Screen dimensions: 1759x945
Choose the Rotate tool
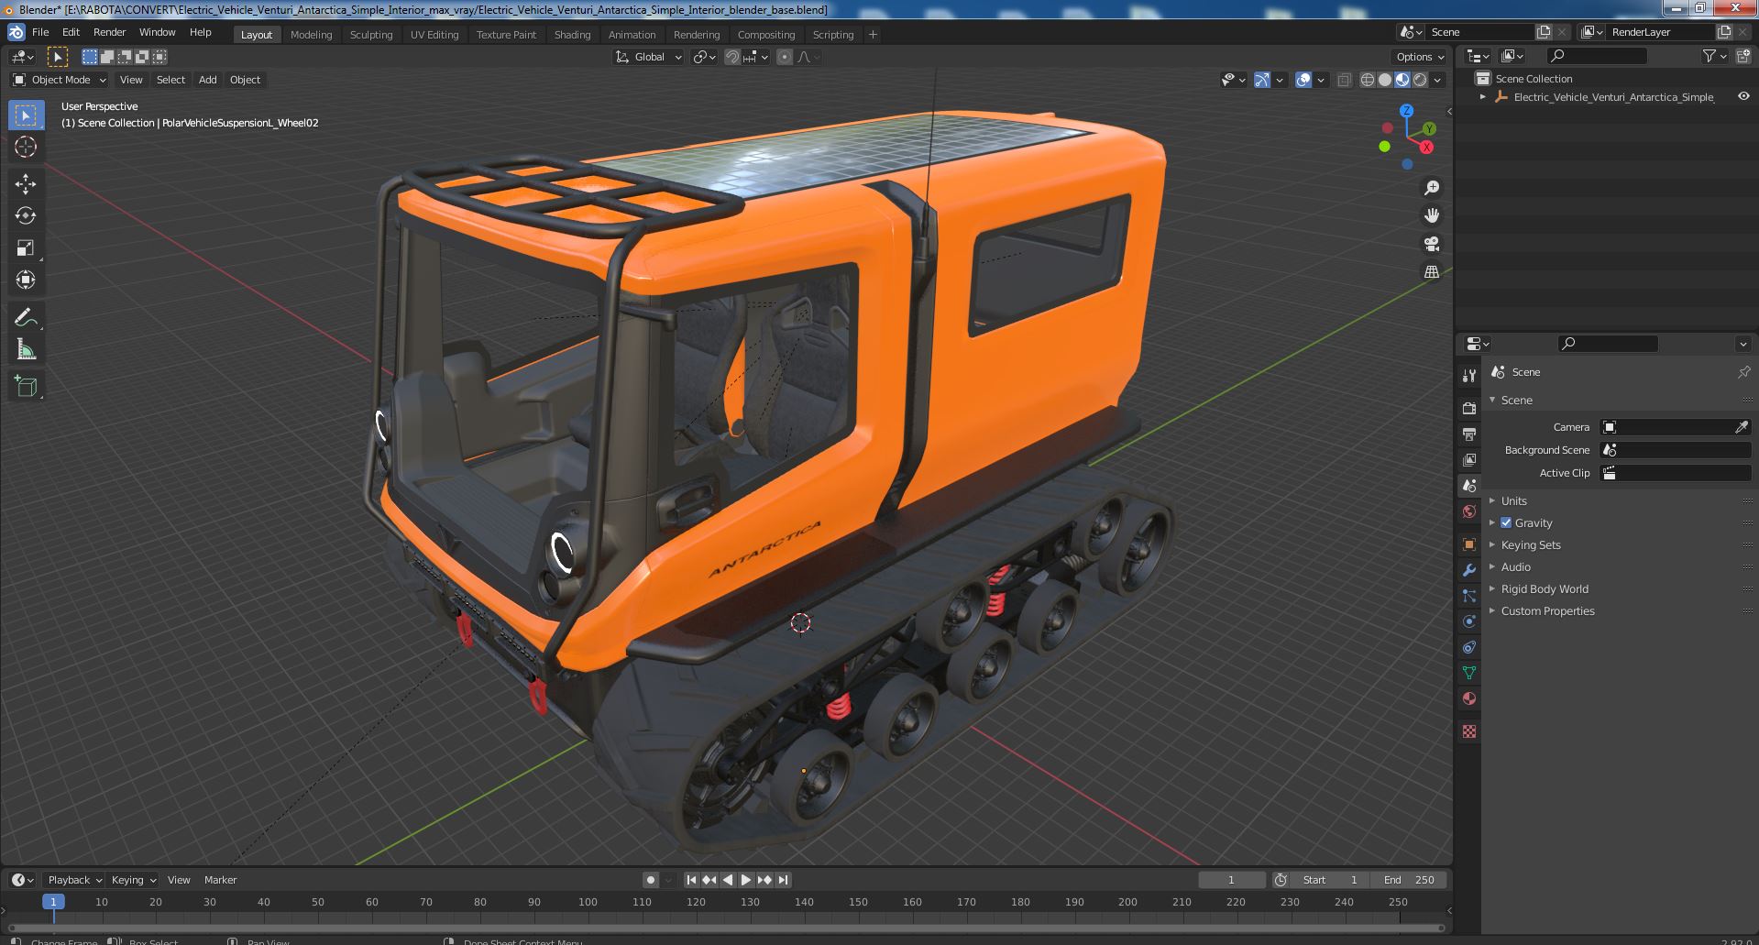(x=26, y=216)
